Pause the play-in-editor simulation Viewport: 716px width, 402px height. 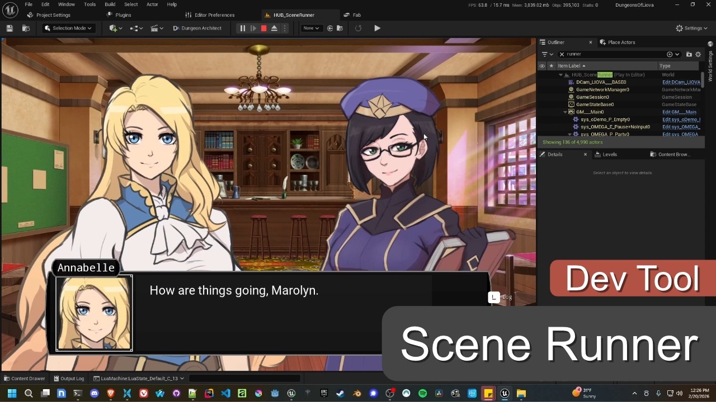(x=243, y=28)
